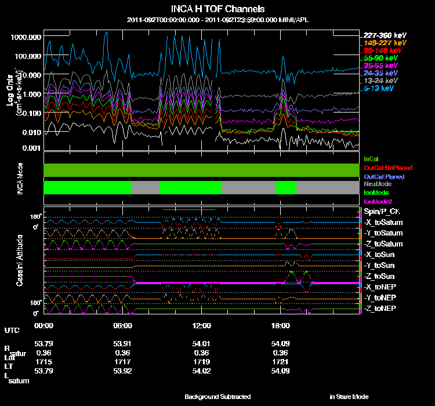Viewport: 435px width, 406px height.
Task: Select the -X_toSaturn attitude label
Action: [x=383, y=223]
